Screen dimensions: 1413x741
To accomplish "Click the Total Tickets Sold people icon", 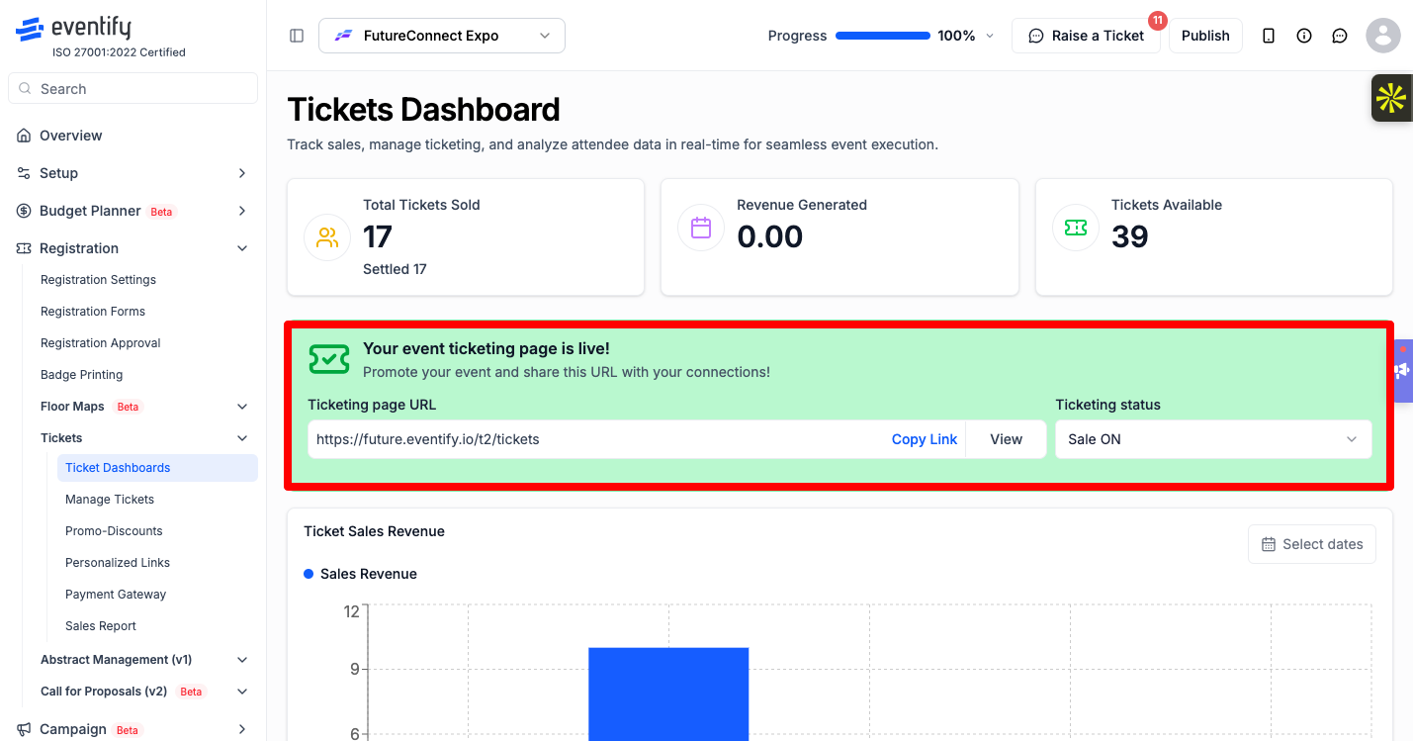I will (327, 237).
